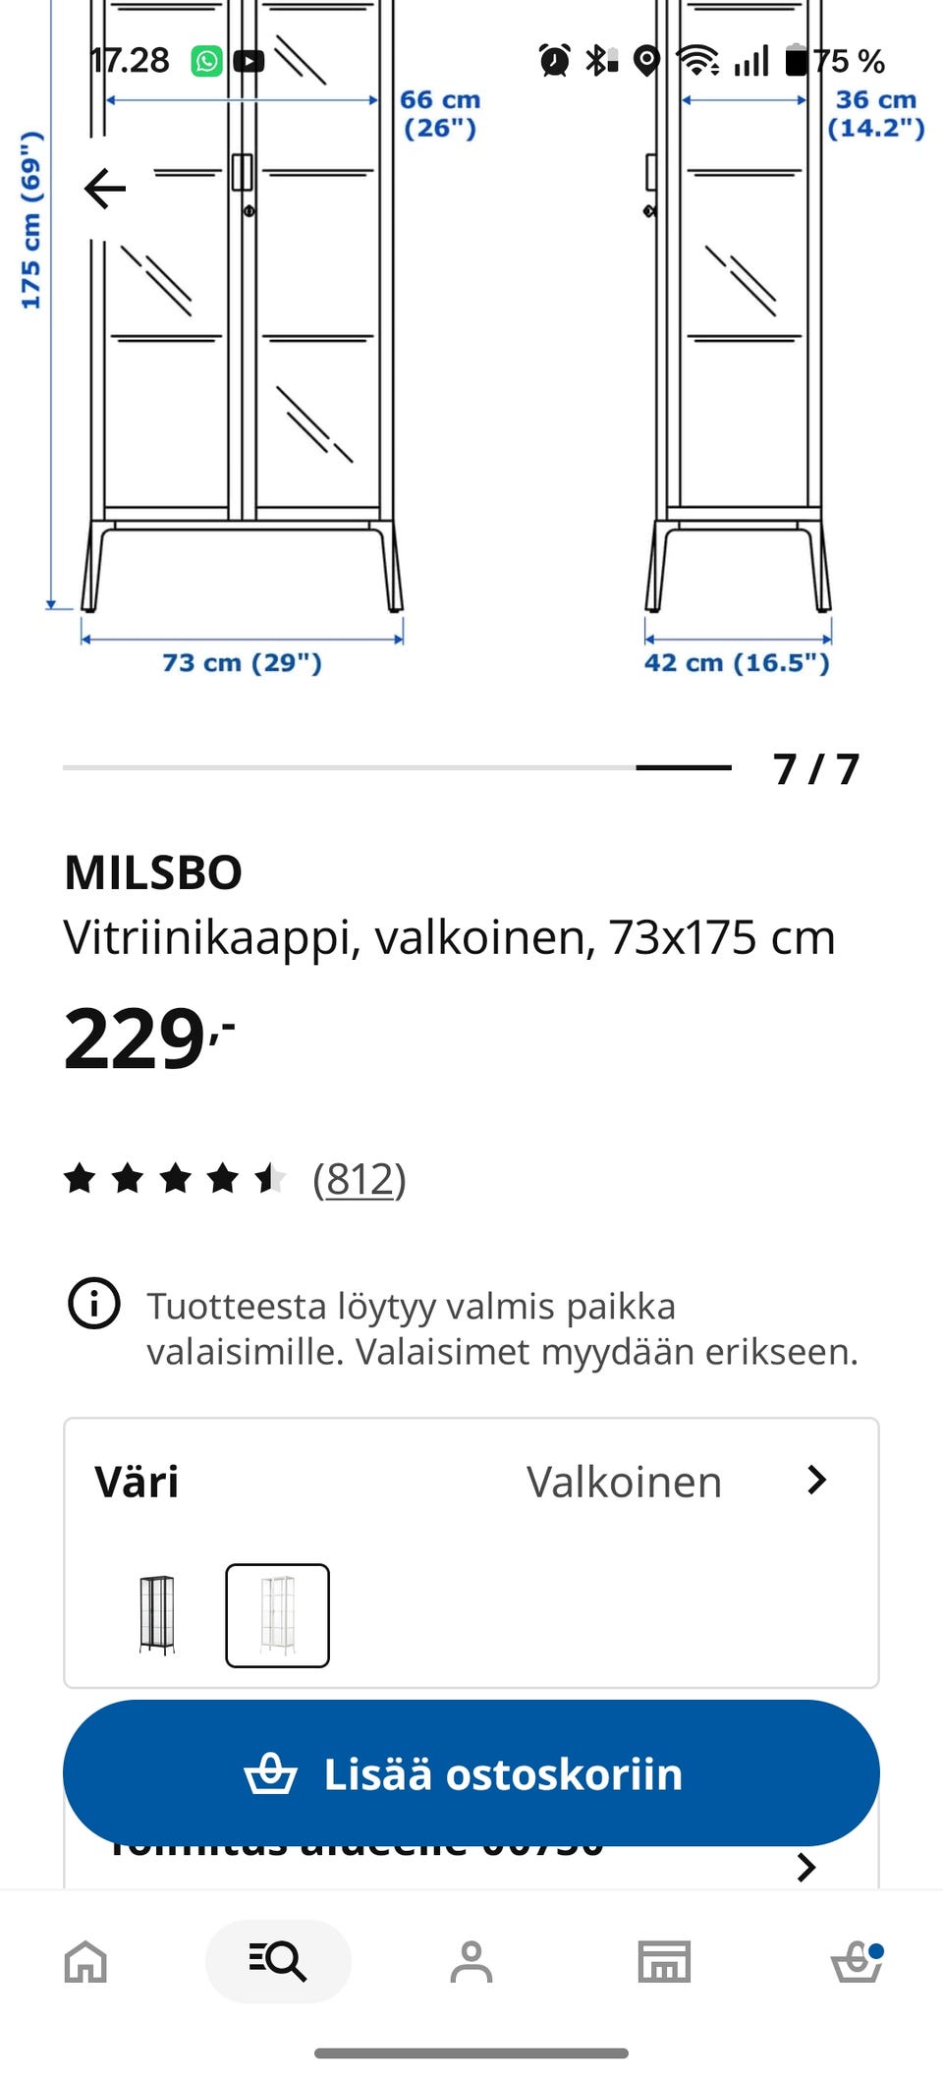Select the black cabinet color variant
943x2077 pixels.
click(x=157, y=1615)
